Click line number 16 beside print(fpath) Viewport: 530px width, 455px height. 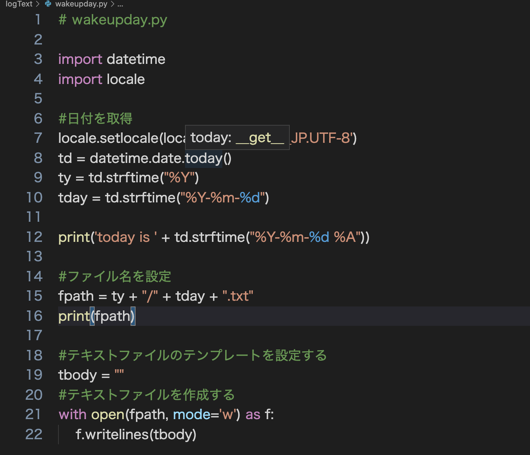pyautogui.click(x=36, y=316)
